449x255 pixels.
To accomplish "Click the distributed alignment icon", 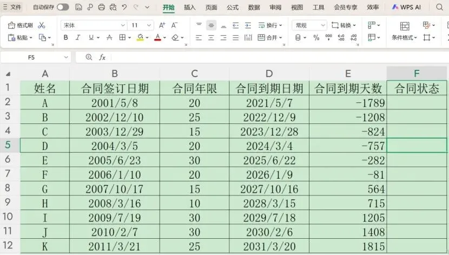I will point(248,37).
